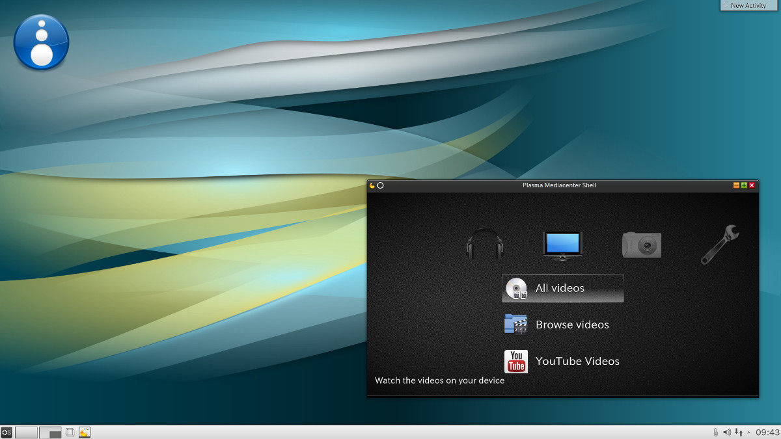781x439 pixels.
Task: Expand hidden system tray icons
Action: click(748, 432)
